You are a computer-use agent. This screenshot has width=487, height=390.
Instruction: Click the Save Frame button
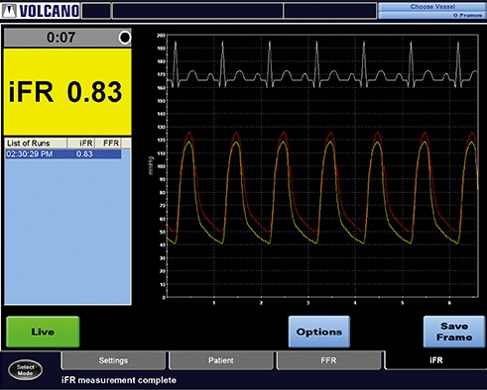(x=454, y=332)
